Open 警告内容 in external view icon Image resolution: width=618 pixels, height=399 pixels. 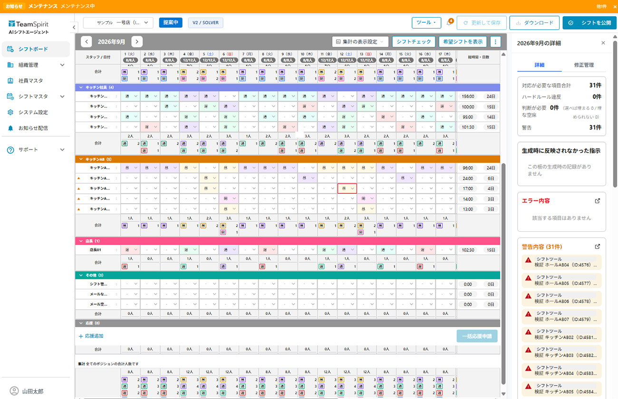point(598,247)
